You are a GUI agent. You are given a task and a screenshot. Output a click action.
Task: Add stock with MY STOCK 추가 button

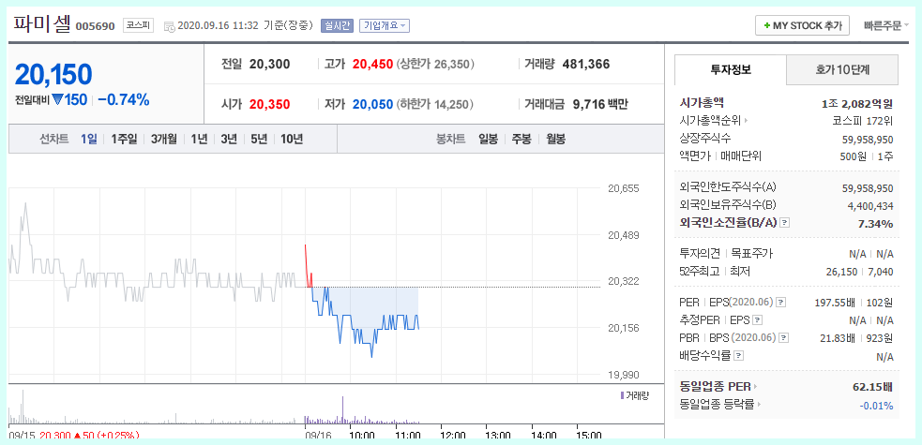click(802, 26)
